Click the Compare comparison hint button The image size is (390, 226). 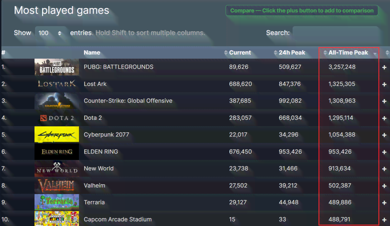302,11
